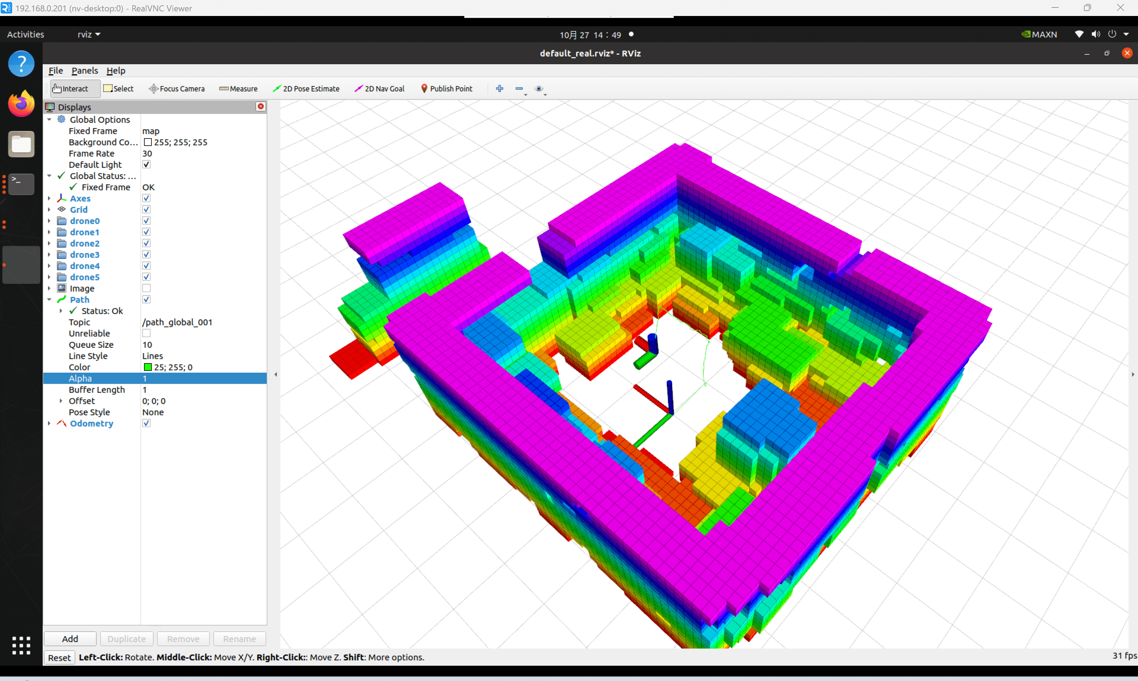Image resolution: width=1138 pixels, height=681 pixels.
Task: Hide the drone1 display group
Action: [x=147, y=232]
